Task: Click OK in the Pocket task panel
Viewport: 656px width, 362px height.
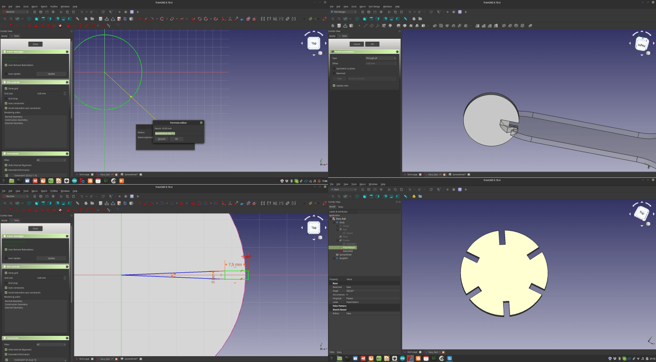Action: pyautogui.click(x=372, y=44)
